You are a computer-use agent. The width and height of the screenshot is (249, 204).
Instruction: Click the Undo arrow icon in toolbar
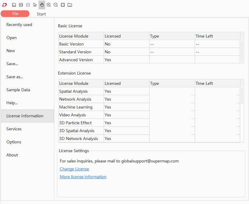[21, 5]
